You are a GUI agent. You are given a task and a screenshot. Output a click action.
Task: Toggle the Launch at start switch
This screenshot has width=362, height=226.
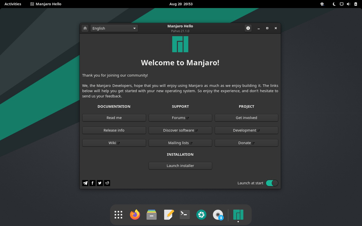tap(272, 183)
